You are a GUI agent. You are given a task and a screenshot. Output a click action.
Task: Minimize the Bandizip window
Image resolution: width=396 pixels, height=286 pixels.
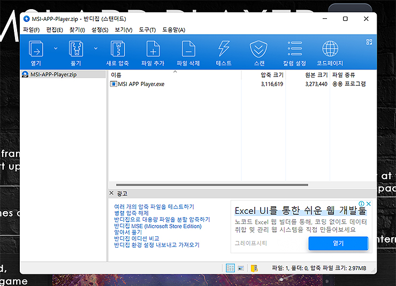325,19
